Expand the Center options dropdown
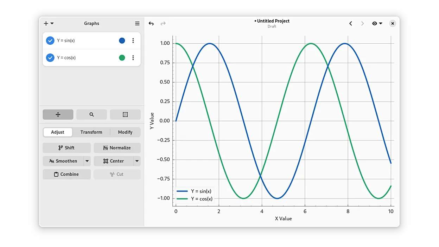 [137, 161]
